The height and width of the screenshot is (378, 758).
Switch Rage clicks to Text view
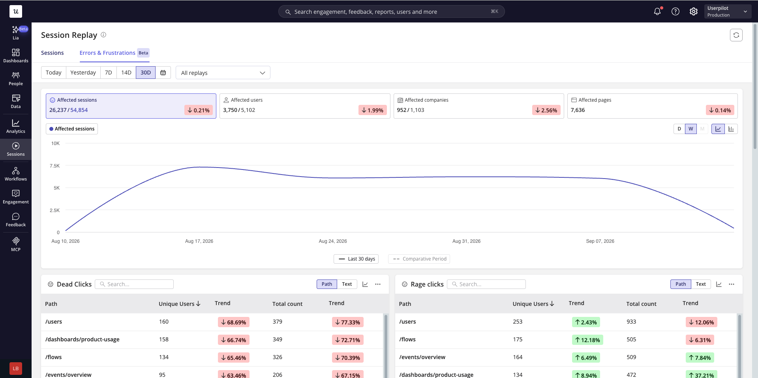[701, 284]
